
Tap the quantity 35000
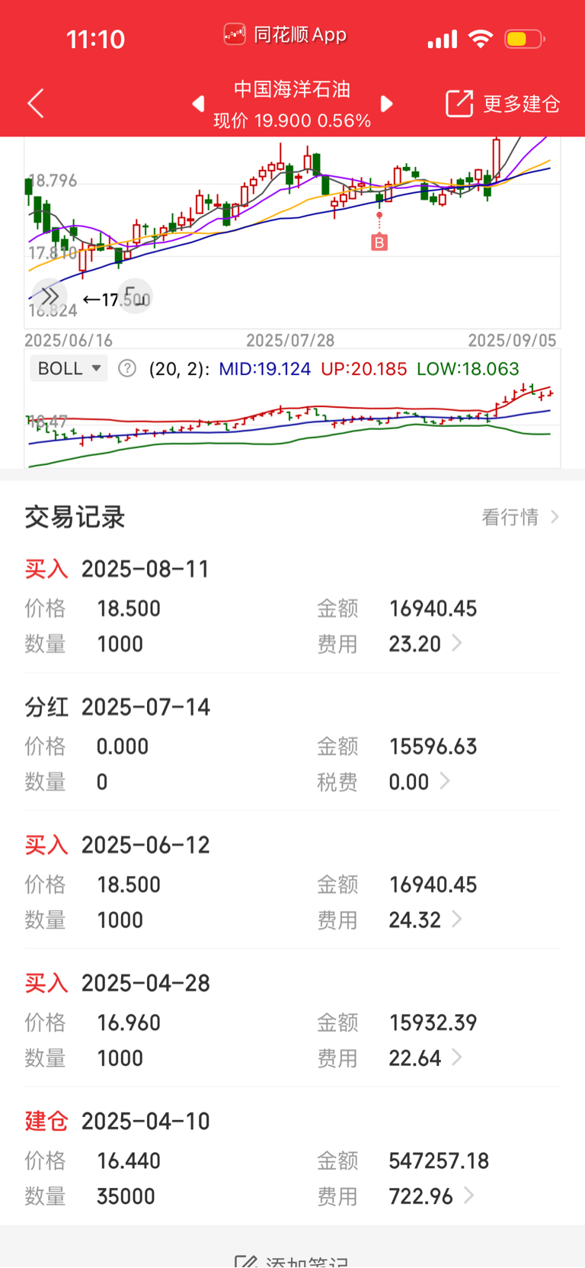(x=126, y=1196)
